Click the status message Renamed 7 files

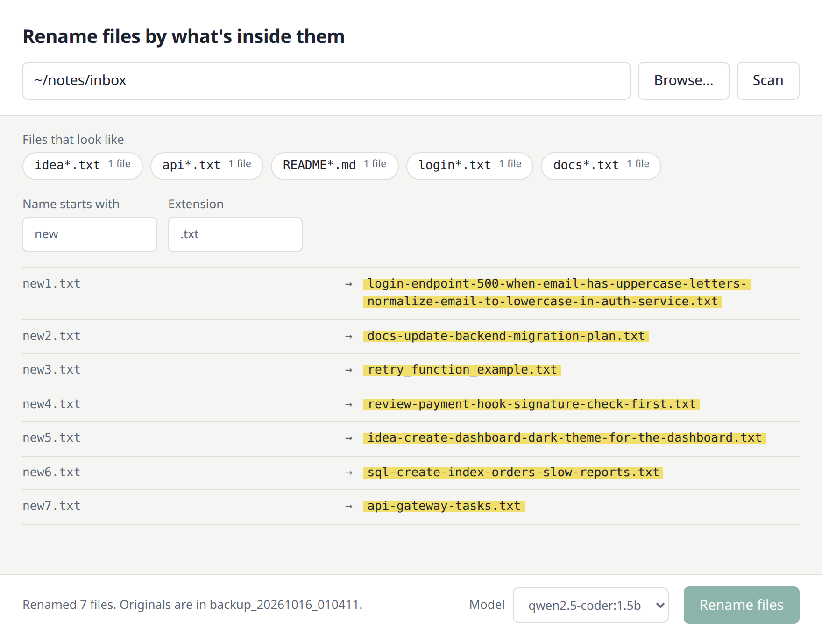coord(192,605)
